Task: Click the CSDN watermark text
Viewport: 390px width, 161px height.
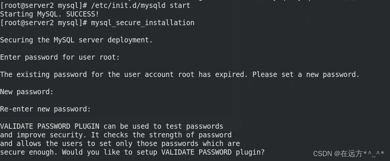Action: tap(349, 154)
